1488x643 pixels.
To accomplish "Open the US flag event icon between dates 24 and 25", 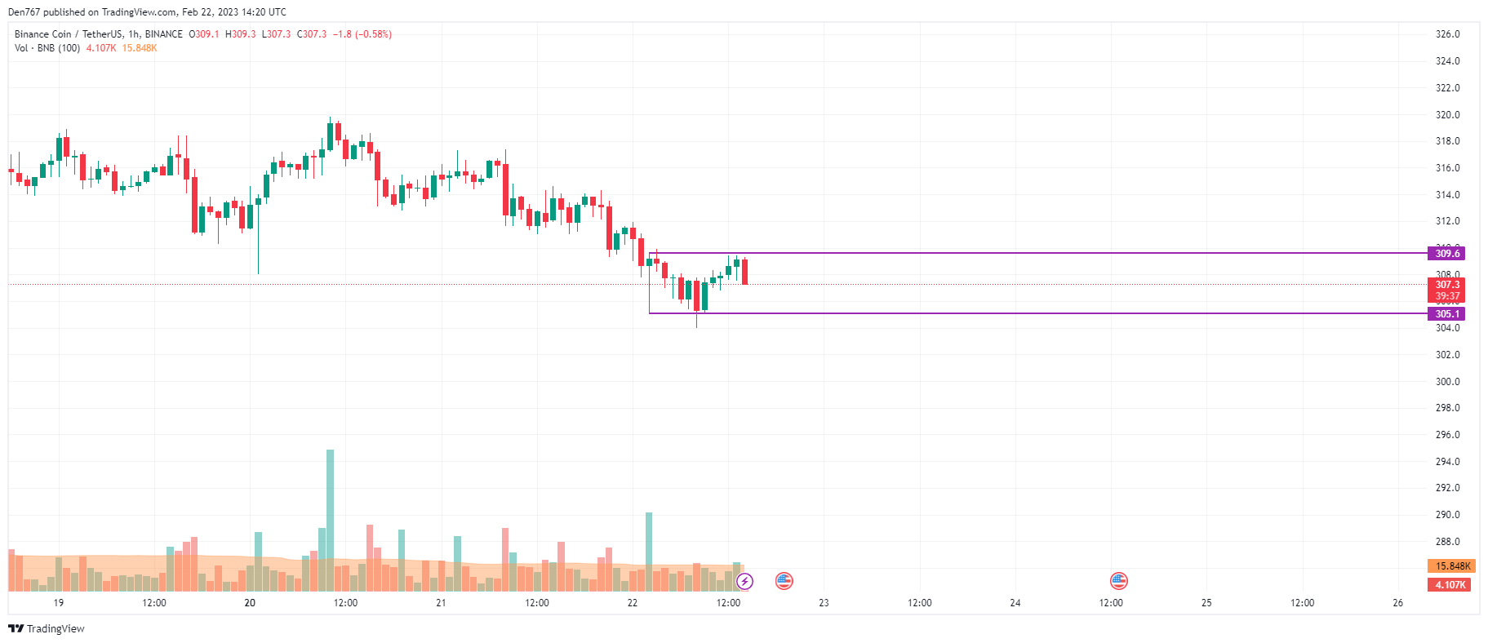I will point(1118,581).
